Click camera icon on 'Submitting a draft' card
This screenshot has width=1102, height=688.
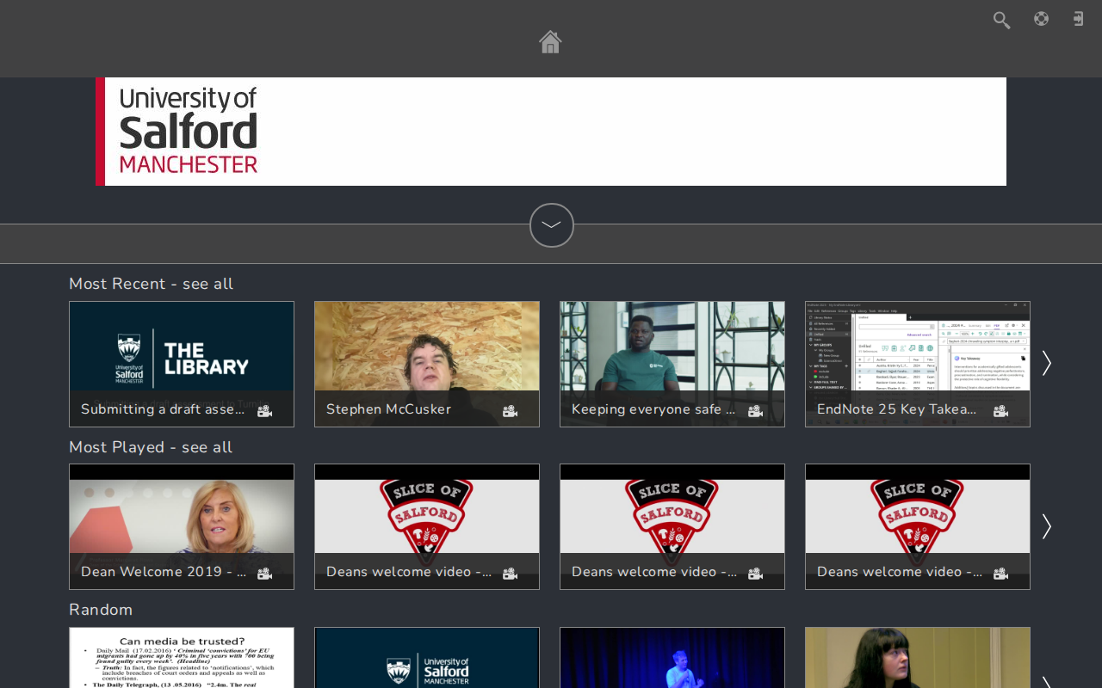(264, 411)
